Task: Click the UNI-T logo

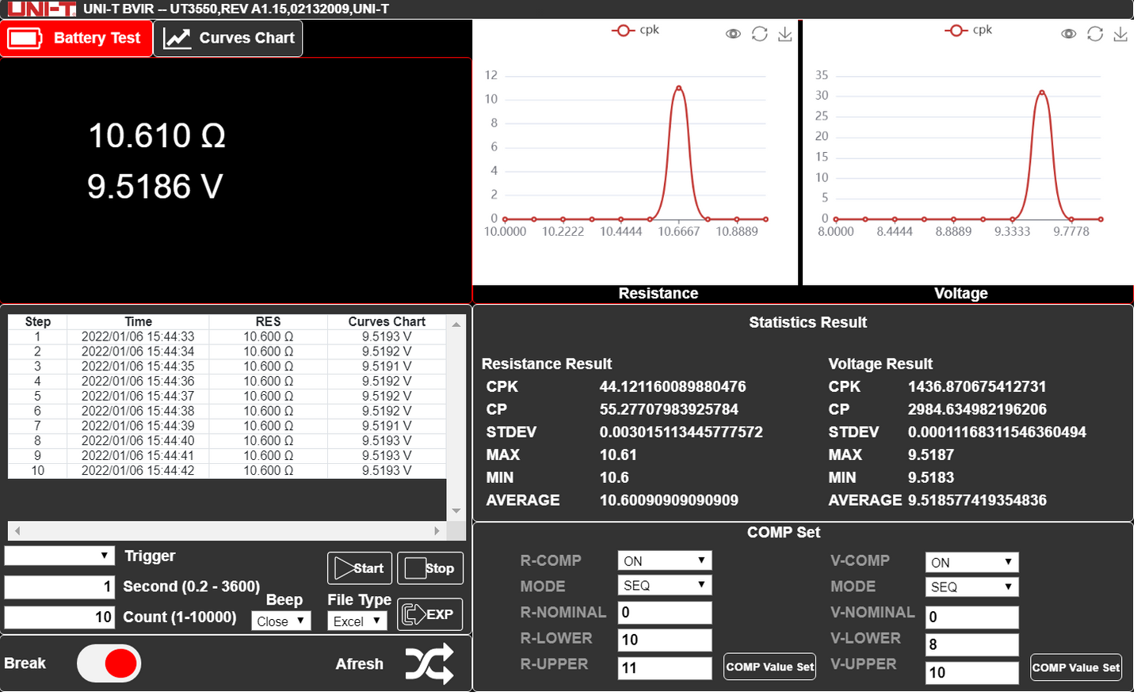Action: click(43, 9)
